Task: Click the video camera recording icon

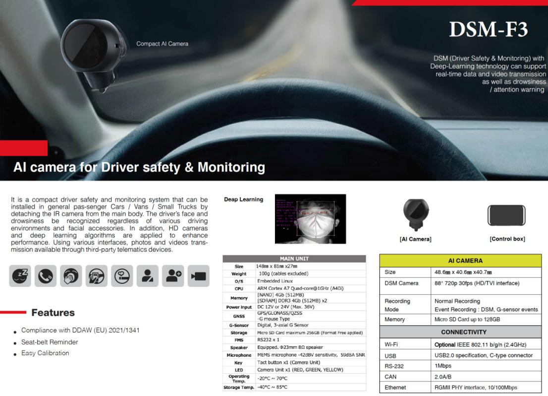Action: [199, 276]
